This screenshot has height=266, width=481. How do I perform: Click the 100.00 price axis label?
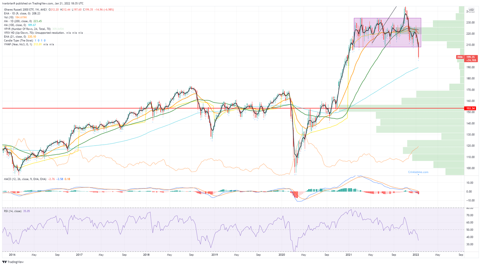(470, 168)
